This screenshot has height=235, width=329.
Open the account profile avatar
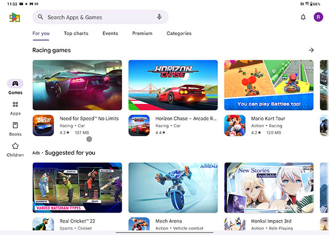(x=318, y=17)
